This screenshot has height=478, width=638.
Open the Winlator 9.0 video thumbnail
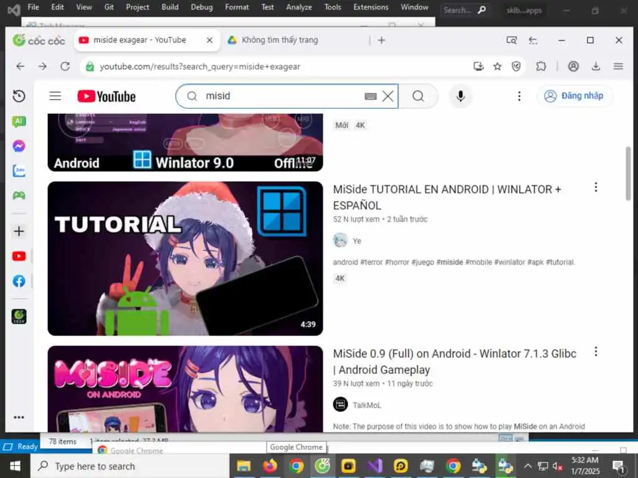pyautogui.click(x=185, y=143)
